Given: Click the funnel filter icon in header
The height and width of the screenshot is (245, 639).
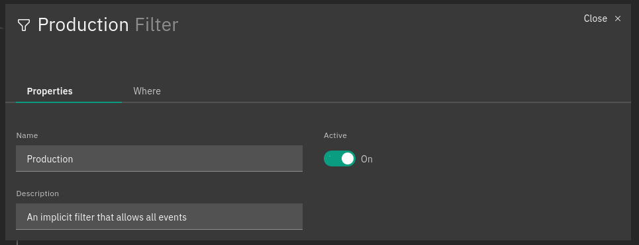Looking at the screenshot, I should 24,25.
